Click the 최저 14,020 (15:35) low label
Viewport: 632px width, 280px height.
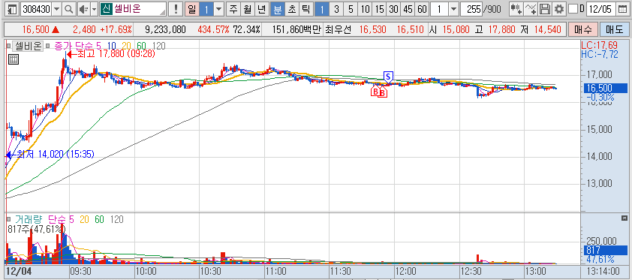(x=50, y=155)
